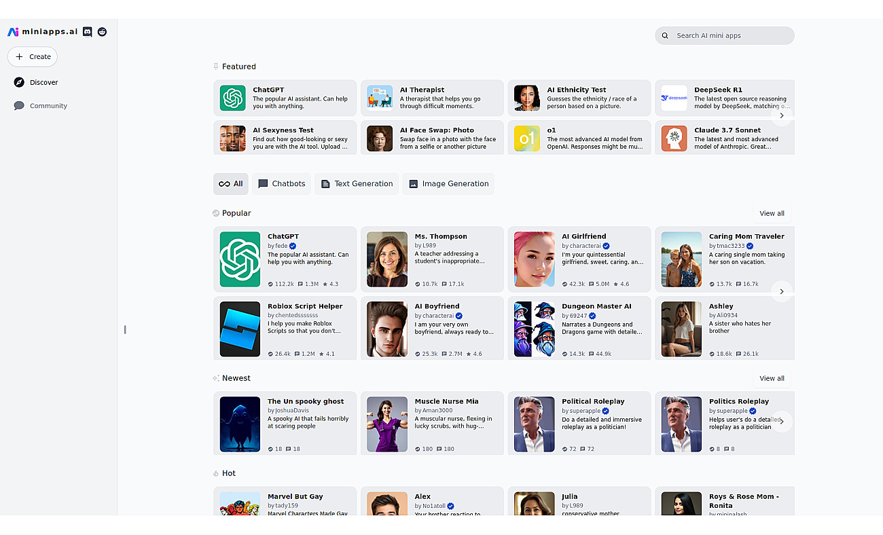This screenshot has width=883, height=535.
Task: Open the Political Roleplay avatar
Action: point(535,424)
